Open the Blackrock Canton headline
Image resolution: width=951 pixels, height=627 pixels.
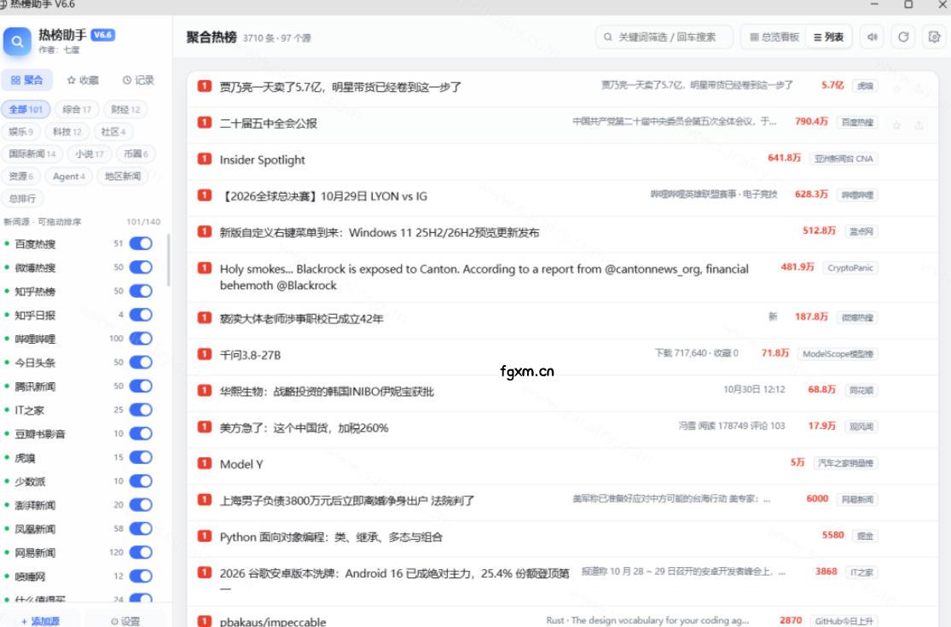[484, 276]
